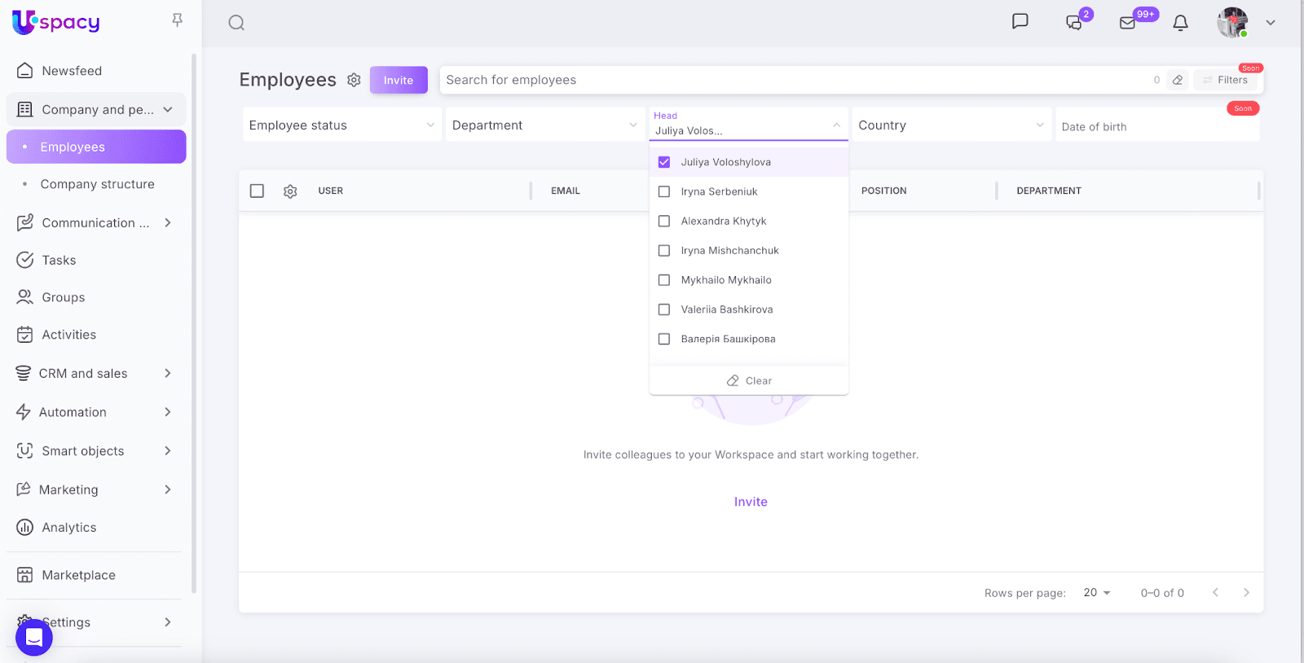
Task: Click the table column settings gear icon
Action: [x=290, y=191]
